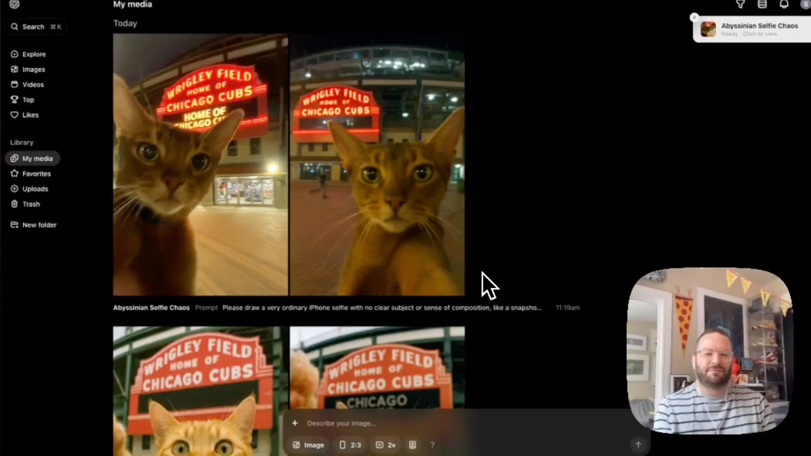
Task: Open notifications bell
Action: coord(784,4)
